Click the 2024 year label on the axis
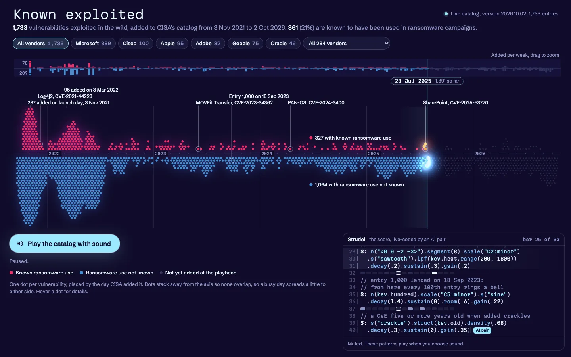 coord(267,154)
